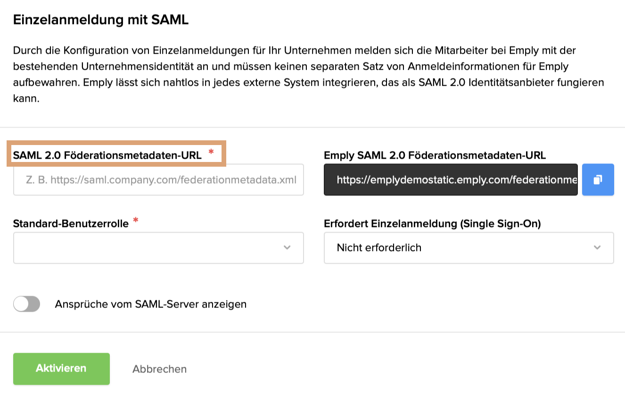Toggle the switch for showing SAML server claims

[x=26, y=304]
